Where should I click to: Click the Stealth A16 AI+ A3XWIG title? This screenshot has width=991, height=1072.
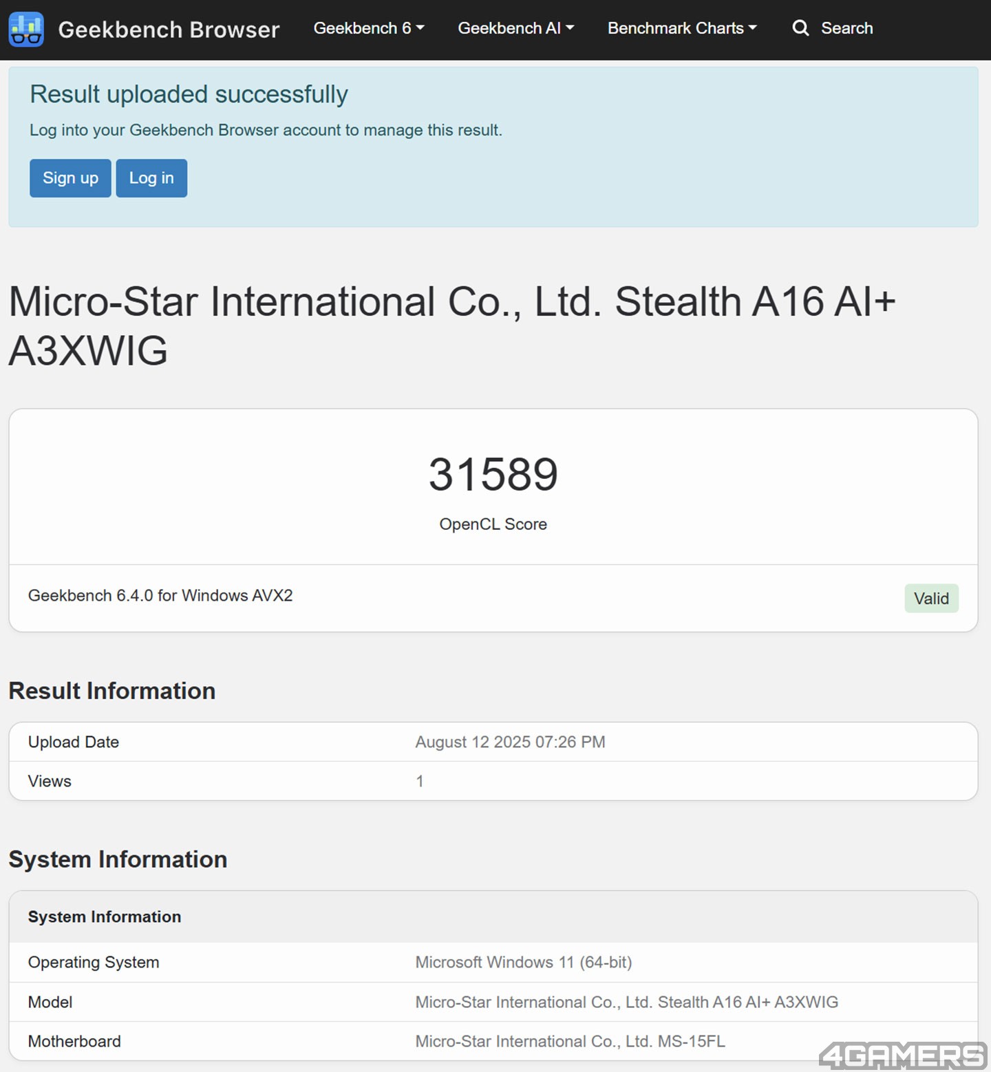pos(452,326)
